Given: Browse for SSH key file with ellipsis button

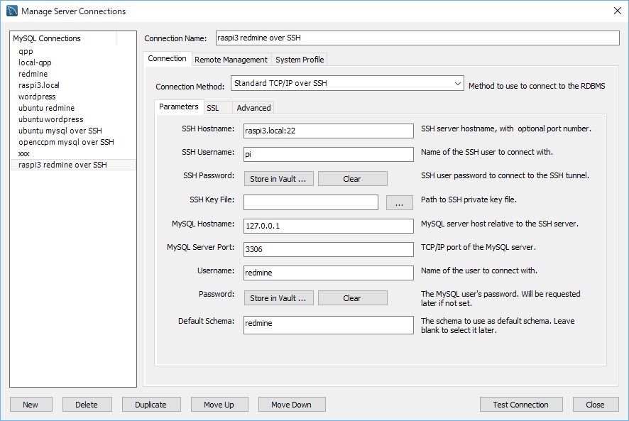Looking at the screenshot, I should point(399,203).
